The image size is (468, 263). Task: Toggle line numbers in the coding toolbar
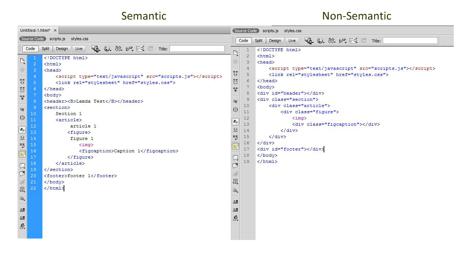point(22,128)
